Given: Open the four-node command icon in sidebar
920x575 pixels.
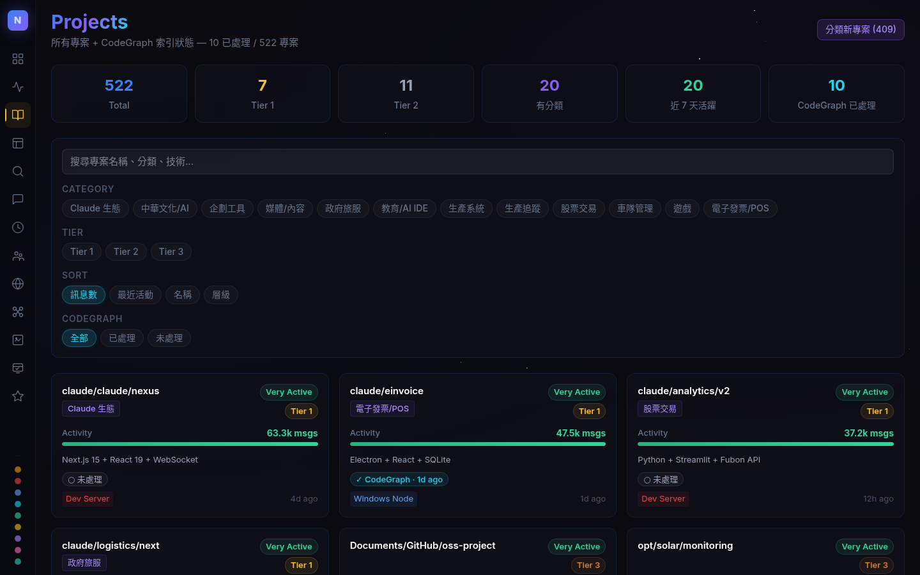Looking at the screenshot, I should point(18,312).
